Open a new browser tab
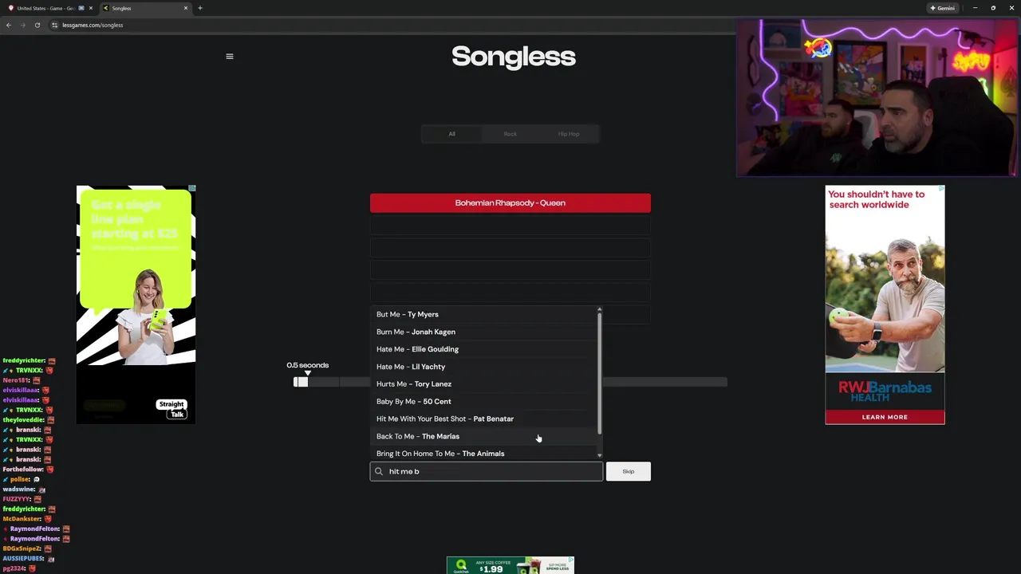The width and height of the screenshot is (1021, 574). click(x=200, y=8)
